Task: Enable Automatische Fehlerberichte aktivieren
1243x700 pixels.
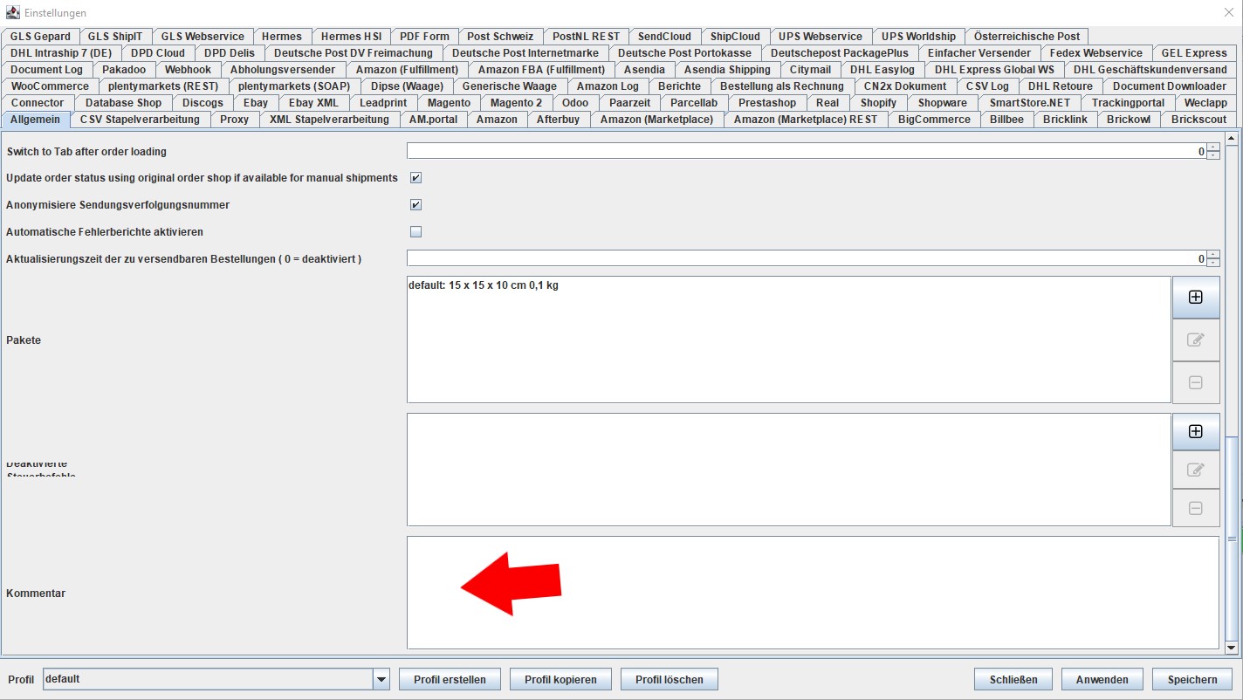Action: 415,232
